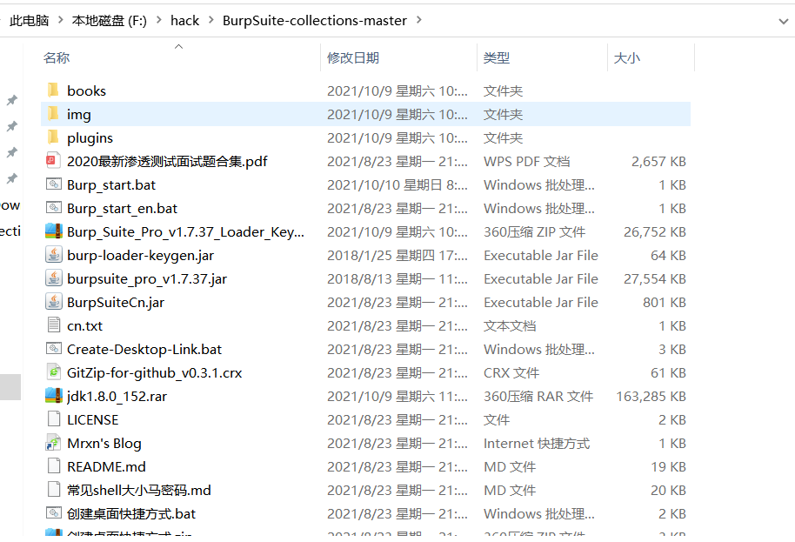Click the Burp_start.bat batch file icon
This screenshot has height=542, width=795.
coord(53,184)
